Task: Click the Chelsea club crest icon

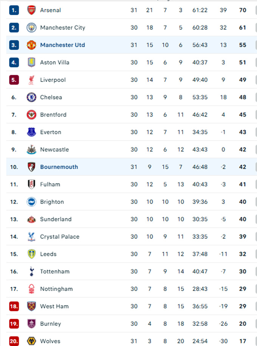Action: coord(31,97)
